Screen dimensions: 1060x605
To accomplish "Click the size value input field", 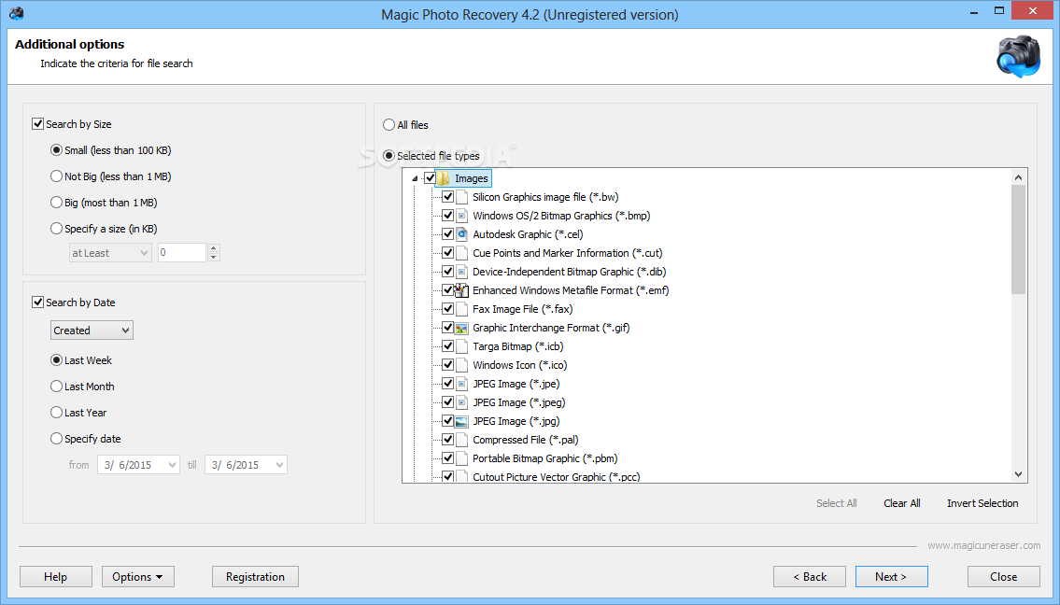I will tap(182, 253).
